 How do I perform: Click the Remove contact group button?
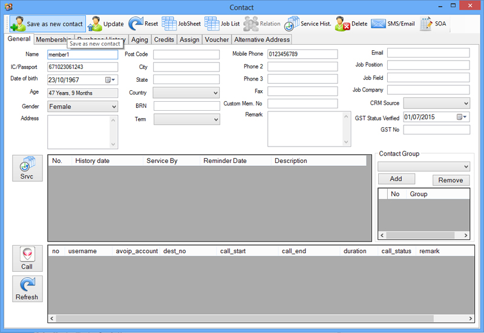451,180
